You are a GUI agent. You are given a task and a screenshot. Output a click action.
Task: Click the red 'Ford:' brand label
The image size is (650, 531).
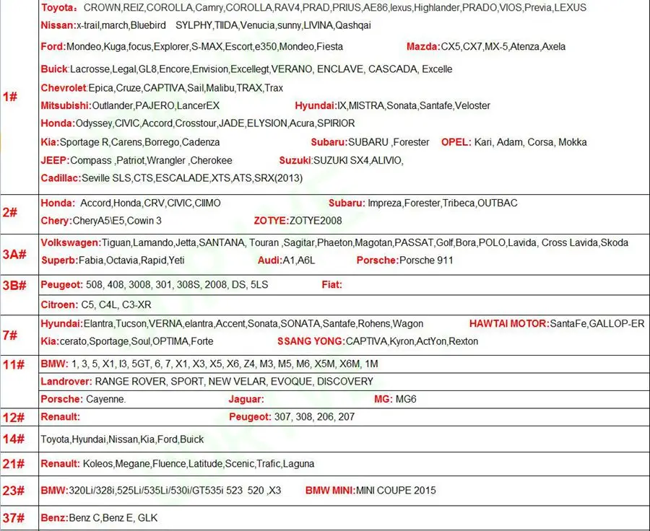pyautogui.click(x=53, y=46)
